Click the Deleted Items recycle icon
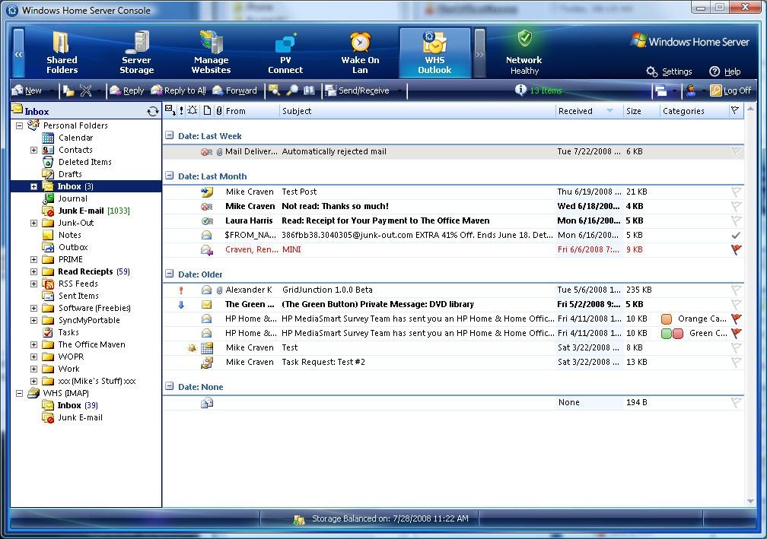The image size is (767, 539). 48,162
